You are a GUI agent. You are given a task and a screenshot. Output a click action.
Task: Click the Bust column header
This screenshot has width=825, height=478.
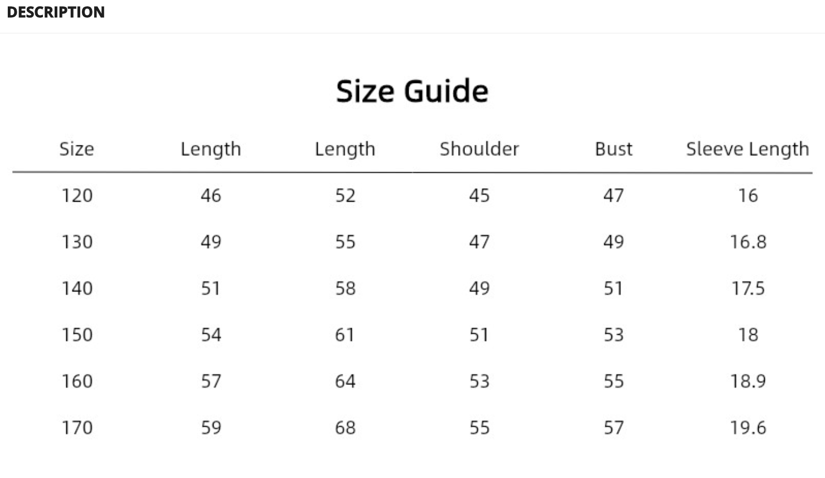tap(614, 149)
